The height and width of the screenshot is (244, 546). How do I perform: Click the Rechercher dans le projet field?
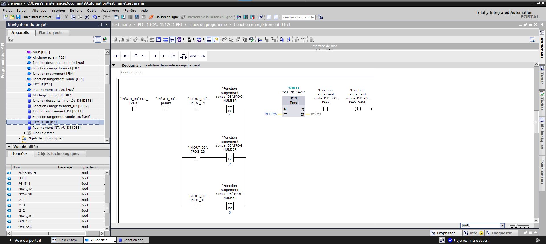tap(298, 17)
